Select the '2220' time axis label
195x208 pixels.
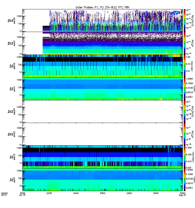(49, 193)
